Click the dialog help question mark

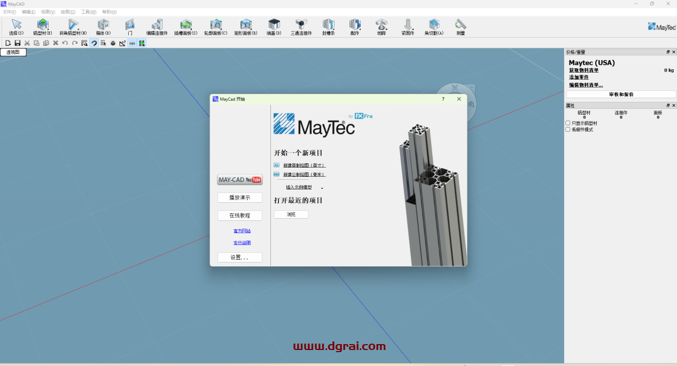443,99
